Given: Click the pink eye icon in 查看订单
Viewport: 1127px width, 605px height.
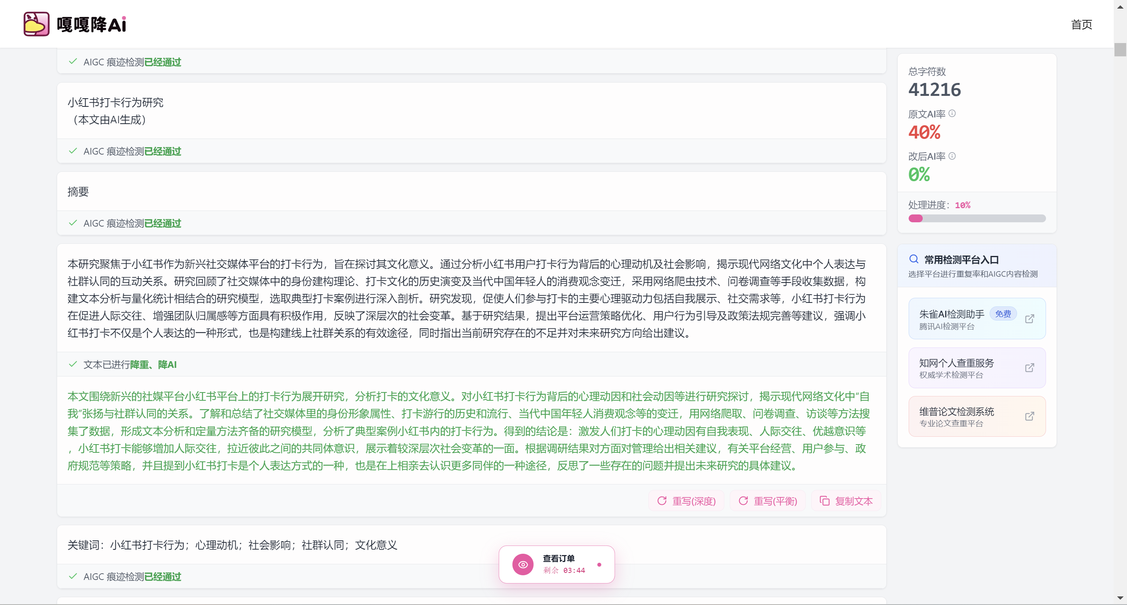Looking at the screenshot, I should (523, 564).
